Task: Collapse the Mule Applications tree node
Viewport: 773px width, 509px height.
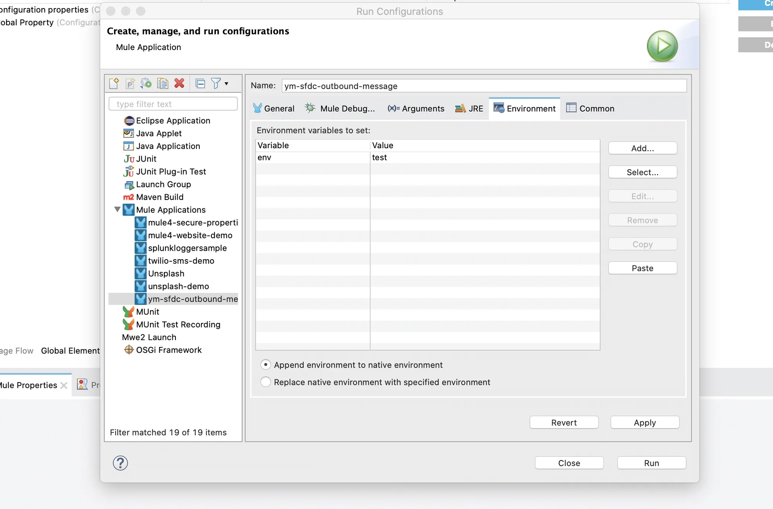Action: [x=117, y=210]
